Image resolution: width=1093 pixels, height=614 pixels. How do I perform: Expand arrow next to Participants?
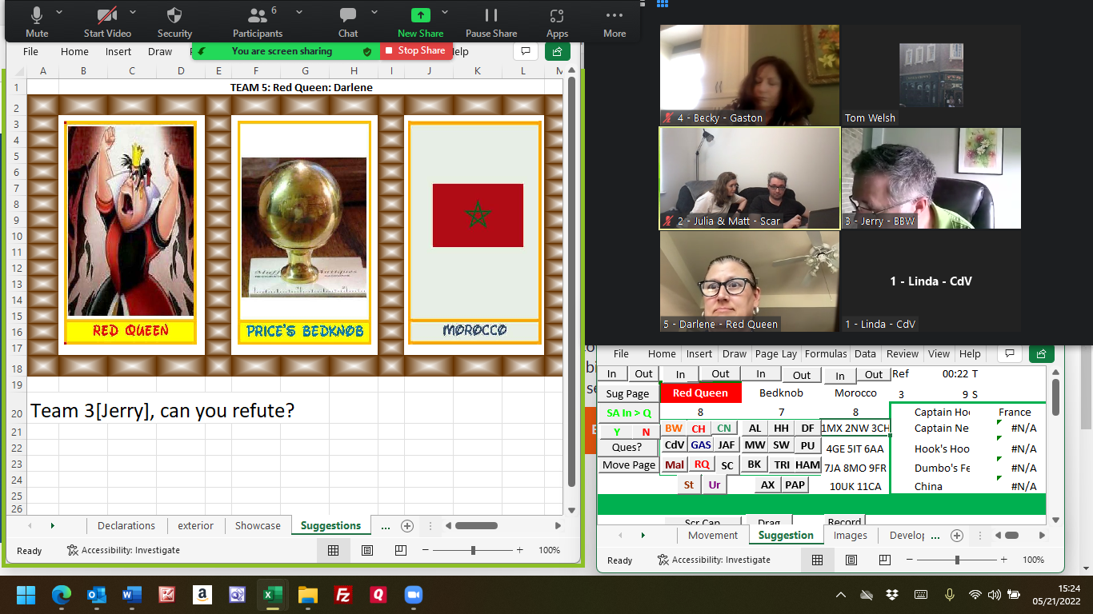[x=298, y=13]
